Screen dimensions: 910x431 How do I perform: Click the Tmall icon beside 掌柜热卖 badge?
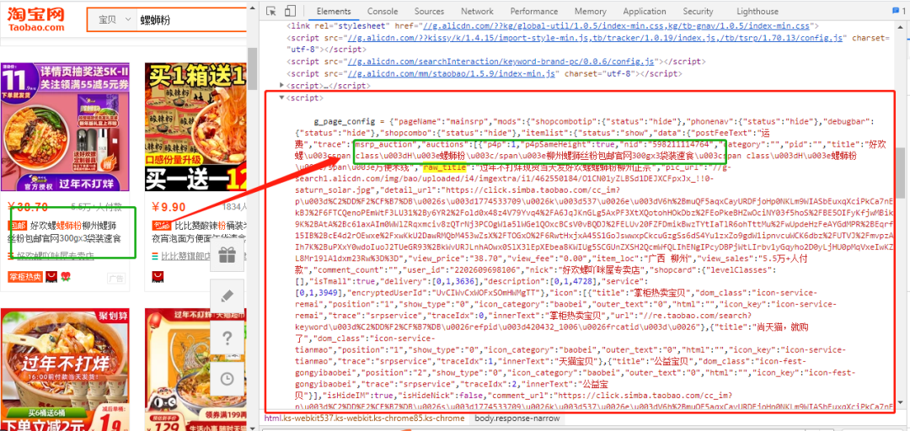pyautogui.click(x=51, y=277)
